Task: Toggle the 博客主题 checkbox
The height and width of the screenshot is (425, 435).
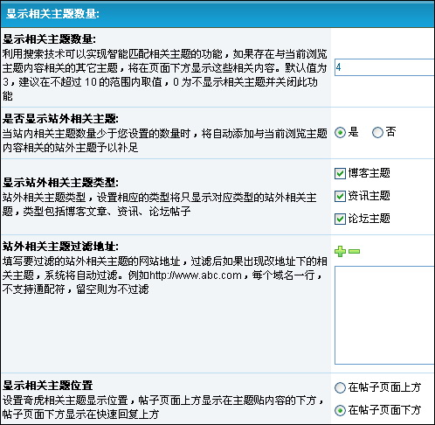Action: click(x=340, y=173)
